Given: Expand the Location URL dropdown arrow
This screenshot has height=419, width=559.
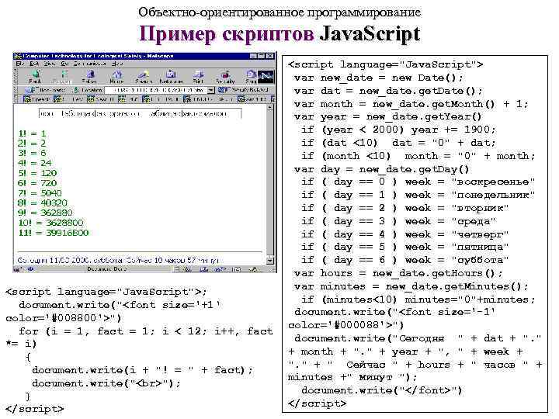Looking at the screenshot, I should [x=211, y=90].
